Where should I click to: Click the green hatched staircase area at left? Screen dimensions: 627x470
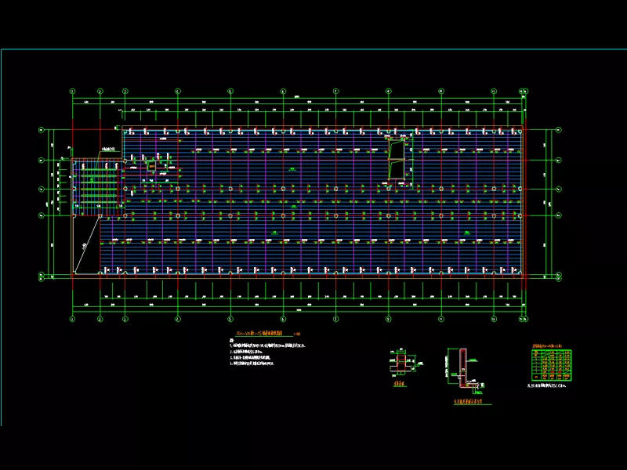(x=94, y=186)
